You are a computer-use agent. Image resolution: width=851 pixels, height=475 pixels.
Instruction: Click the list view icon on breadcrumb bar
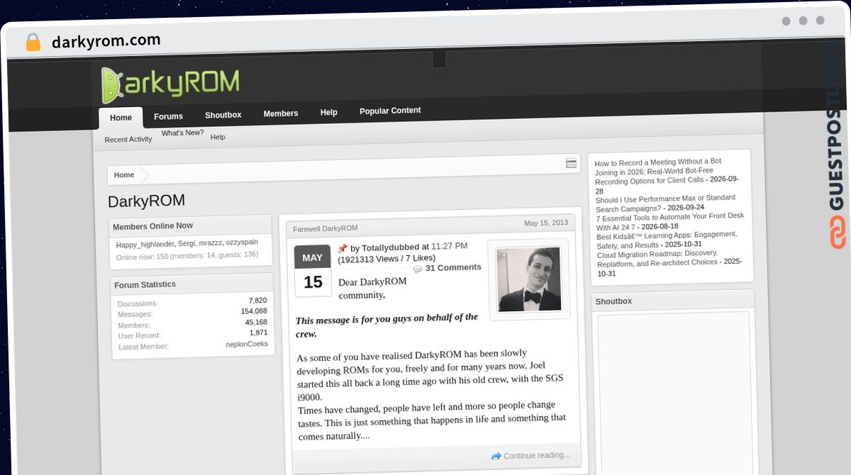tap(571, 164)
